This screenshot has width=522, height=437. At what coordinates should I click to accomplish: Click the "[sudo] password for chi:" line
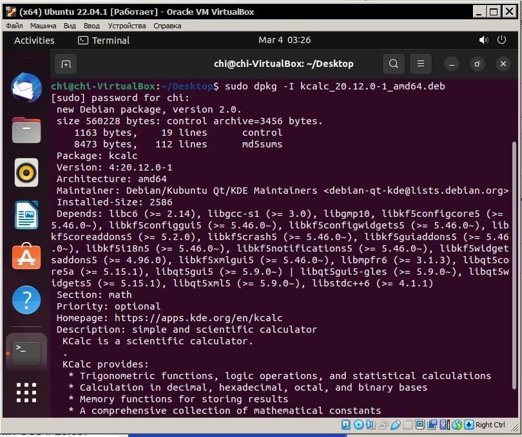(120, 98)
